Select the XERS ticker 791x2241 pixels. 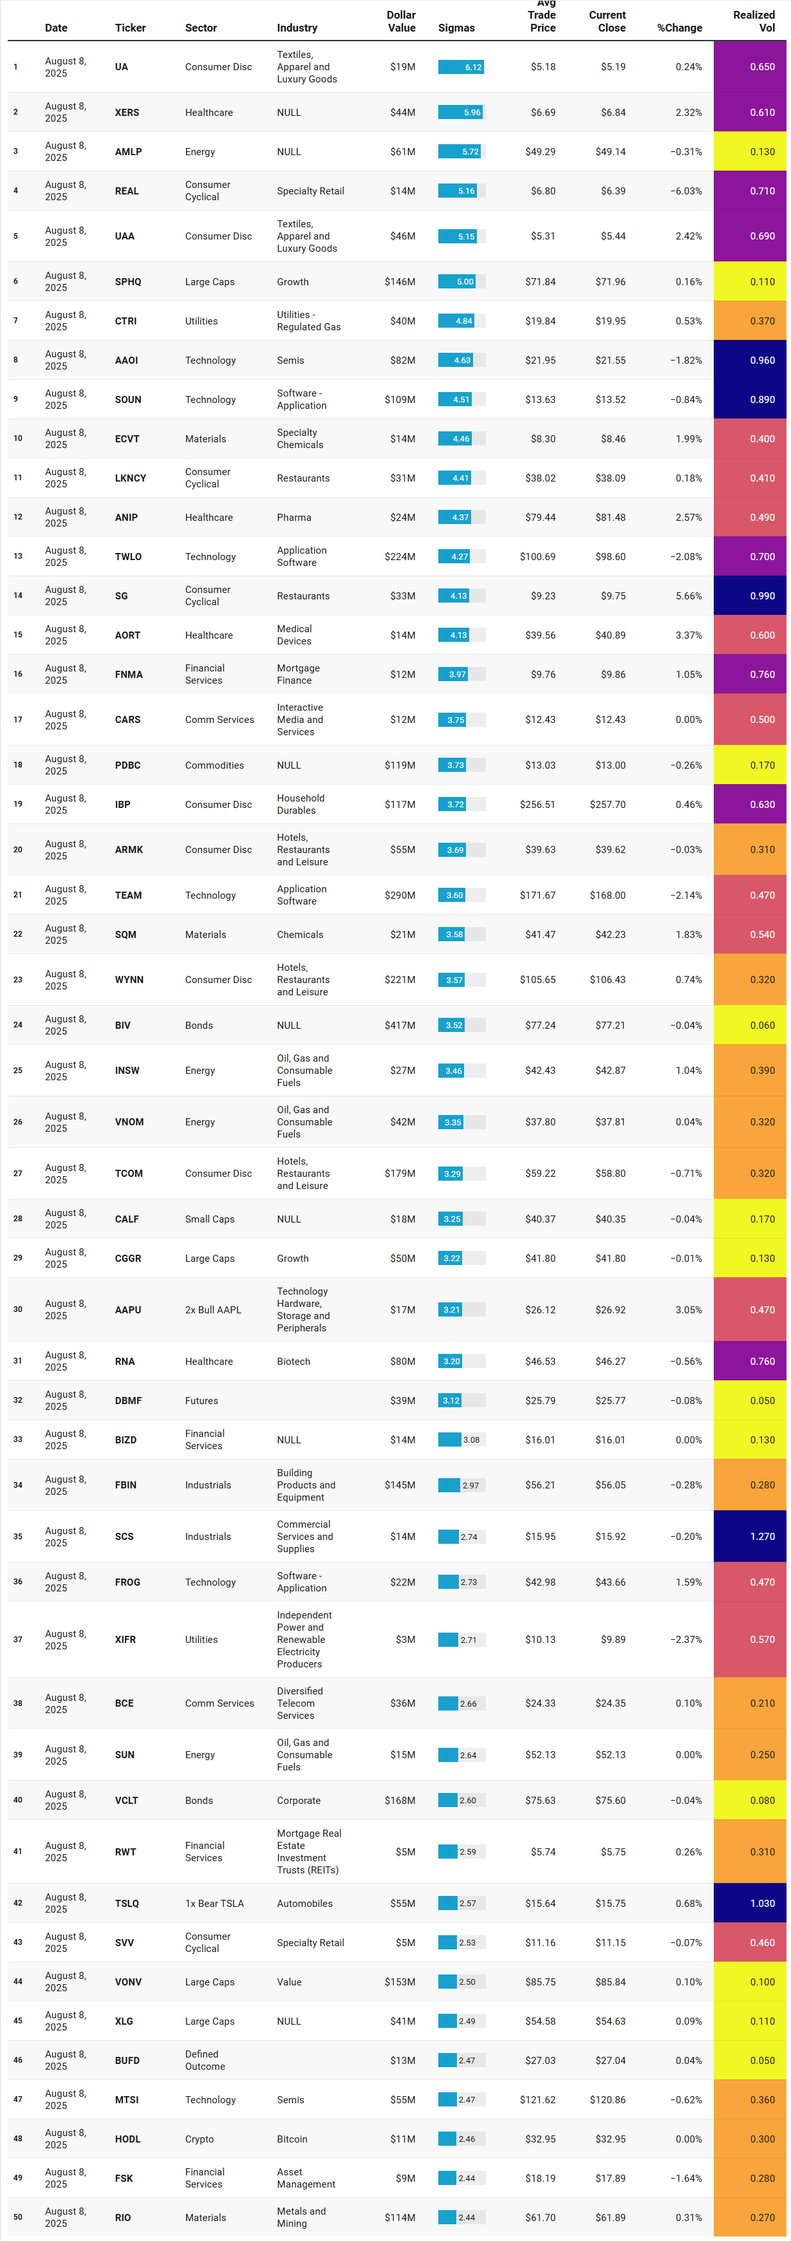click(127, 112)
